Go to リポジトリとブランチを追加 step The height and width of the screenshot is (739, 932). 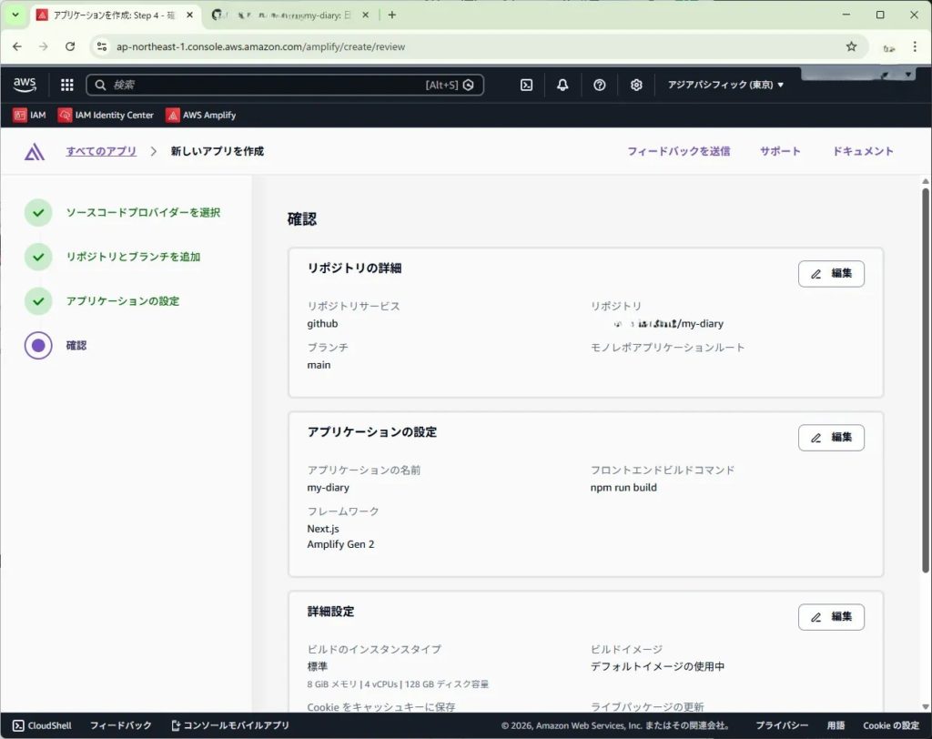coord(133,258)
